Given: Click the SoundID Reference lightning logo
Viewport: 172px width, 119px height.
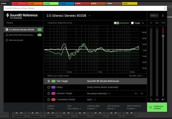Looking at the screenshot, I should click(8, 15).
